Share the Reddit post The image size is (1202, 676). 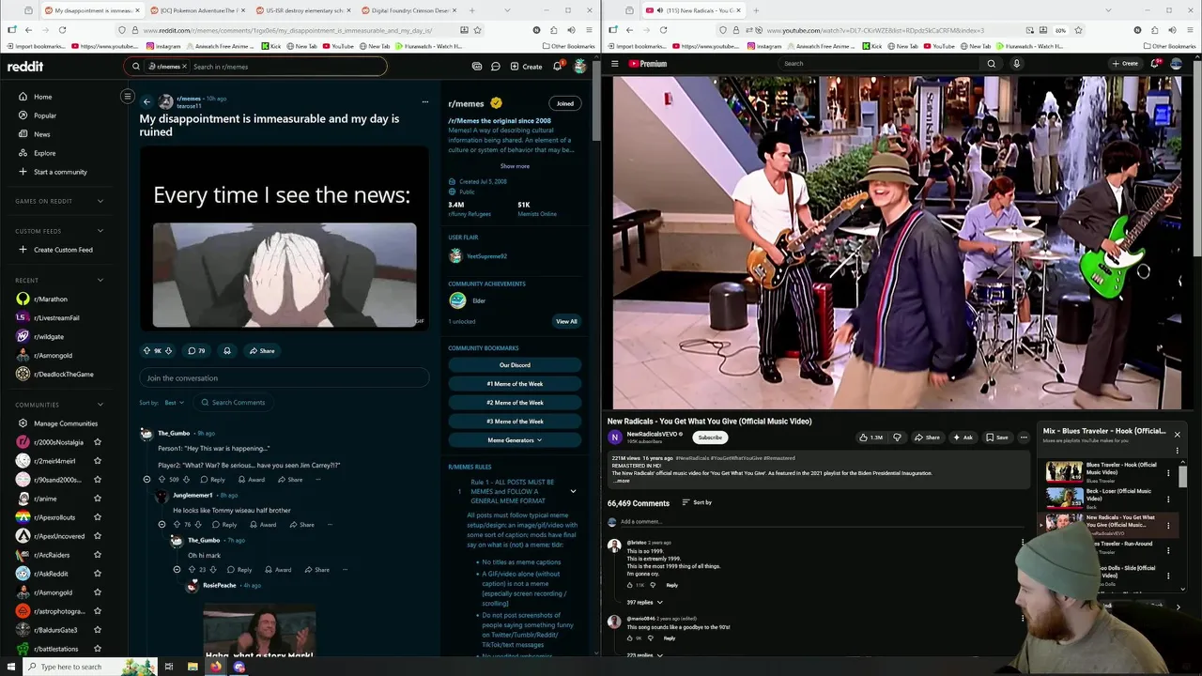click(x=262, y=351)
